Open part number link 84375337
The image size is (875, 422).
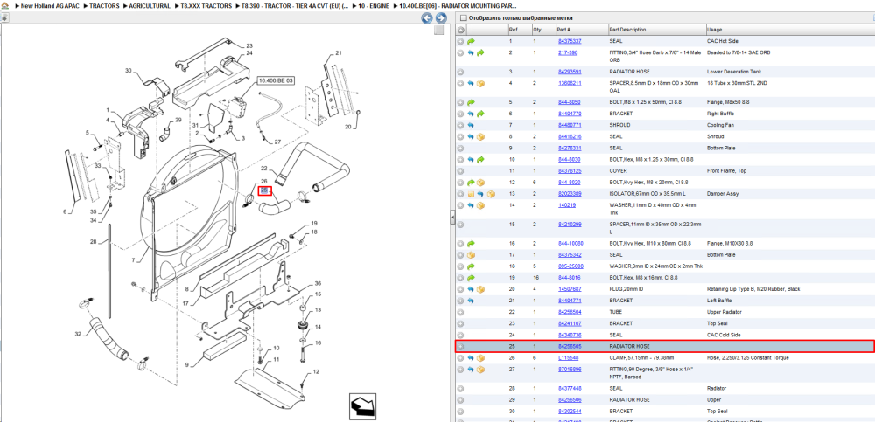570,41
